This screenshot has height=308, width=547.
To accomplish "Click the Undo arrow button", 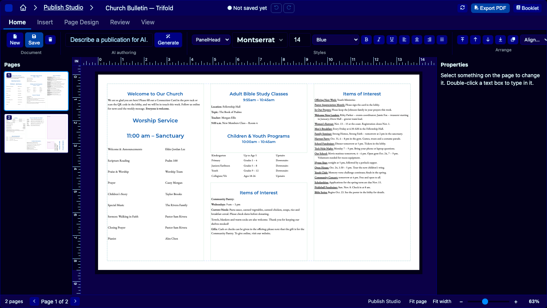I will pyautogui.click(x=276, y=8).
